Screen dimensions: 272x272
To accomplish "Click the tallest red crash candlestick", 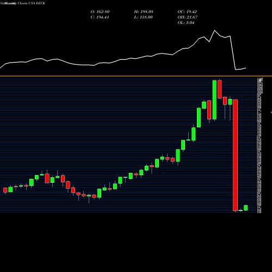I will pos(235,155).
